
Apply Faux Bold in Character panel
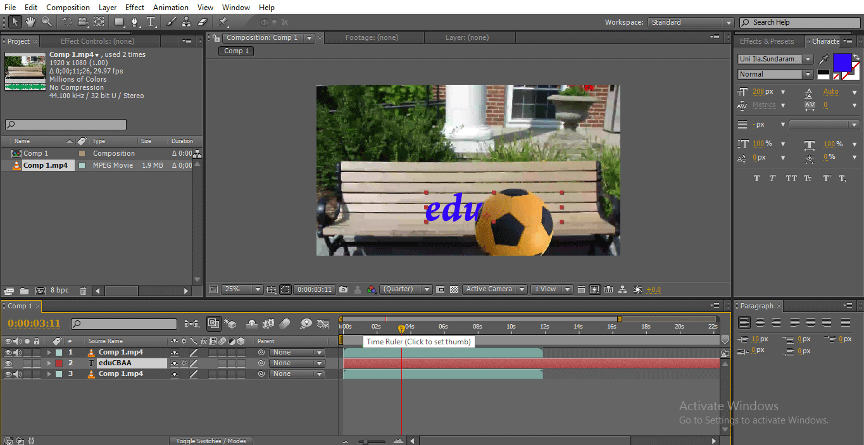(756, 179)
